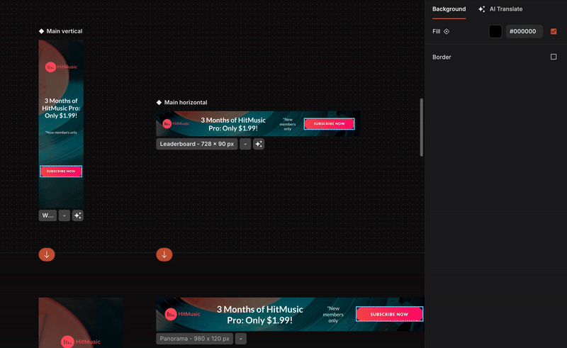The image size is (567, 348).
Task: Open the Leaderboard size dropdown arrow
Action: pos(245,144)
